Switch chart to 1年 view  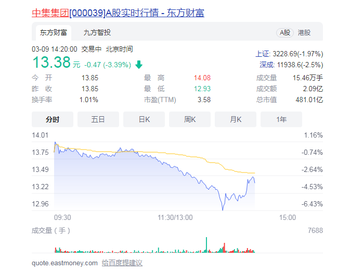281,119
